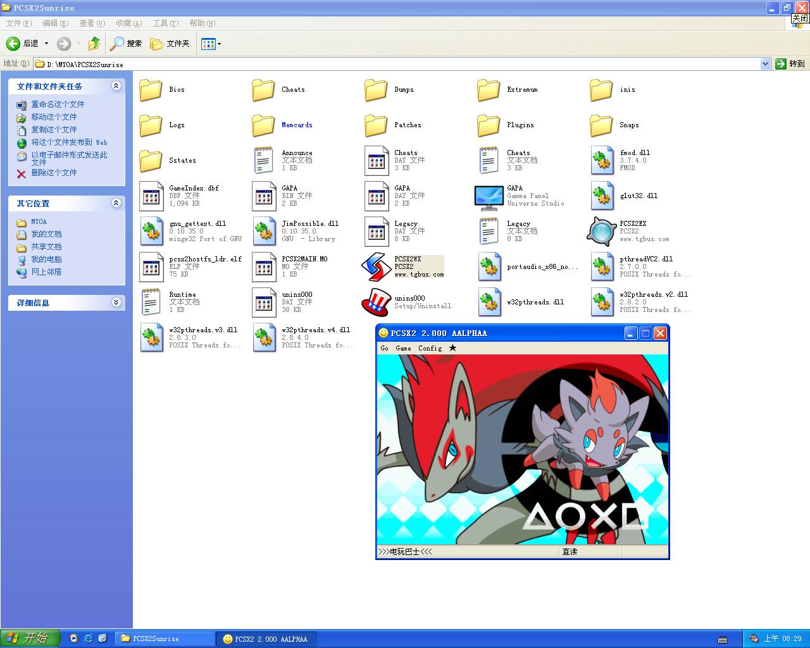
Task: Click the 转到 (Go) button
Action: [x=790, y=64]
